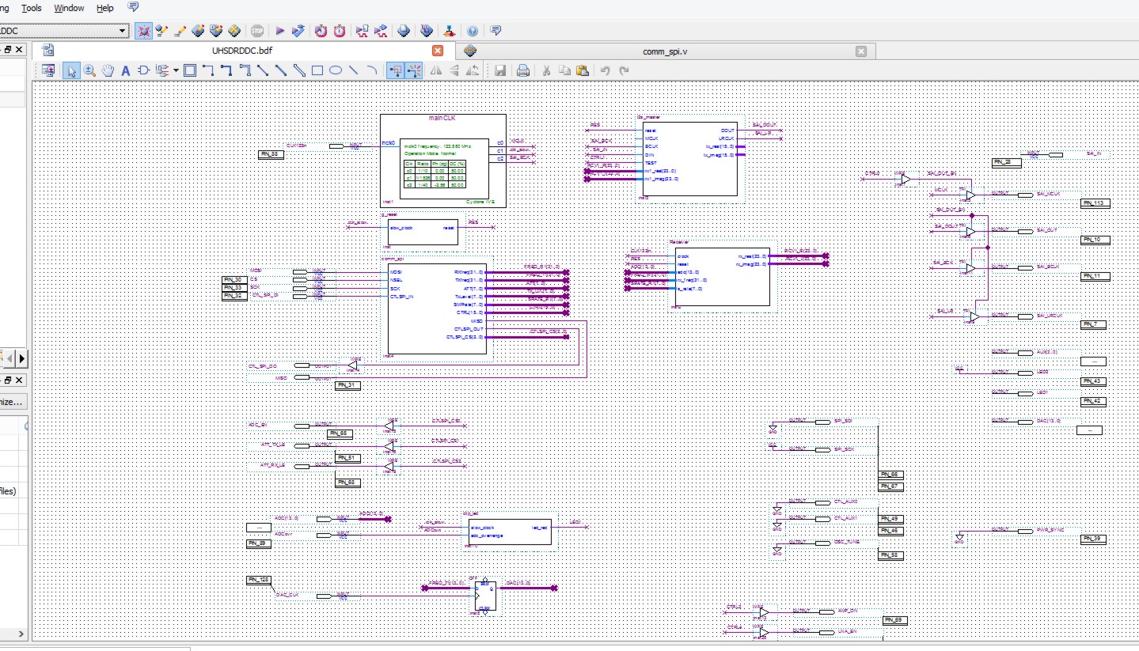The width and height of the screenshot is (1139, 651).
Task: Click the blue Help question mark icon
Action: tap(473, 31)
